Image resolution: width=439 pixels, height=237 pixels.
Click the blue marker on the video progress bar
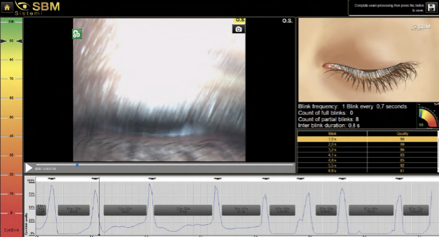(x=77, y=165)
